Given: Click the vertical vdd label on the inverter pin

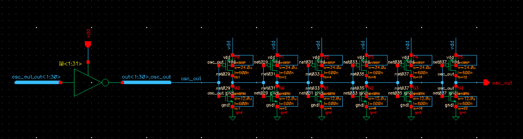Looking at the screenshot, I should coord(88,33).
